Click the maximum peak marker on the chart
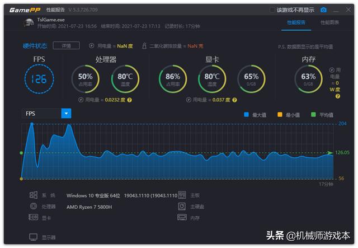The height and width of the screenshot is (248, 358). (32, 124)
